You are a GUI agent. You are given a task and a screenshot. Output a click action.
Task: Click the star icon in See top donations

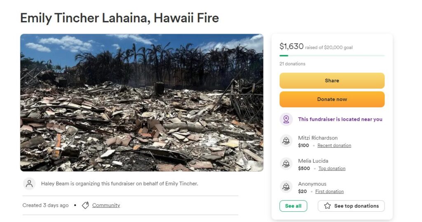click(x=327, y=206)
